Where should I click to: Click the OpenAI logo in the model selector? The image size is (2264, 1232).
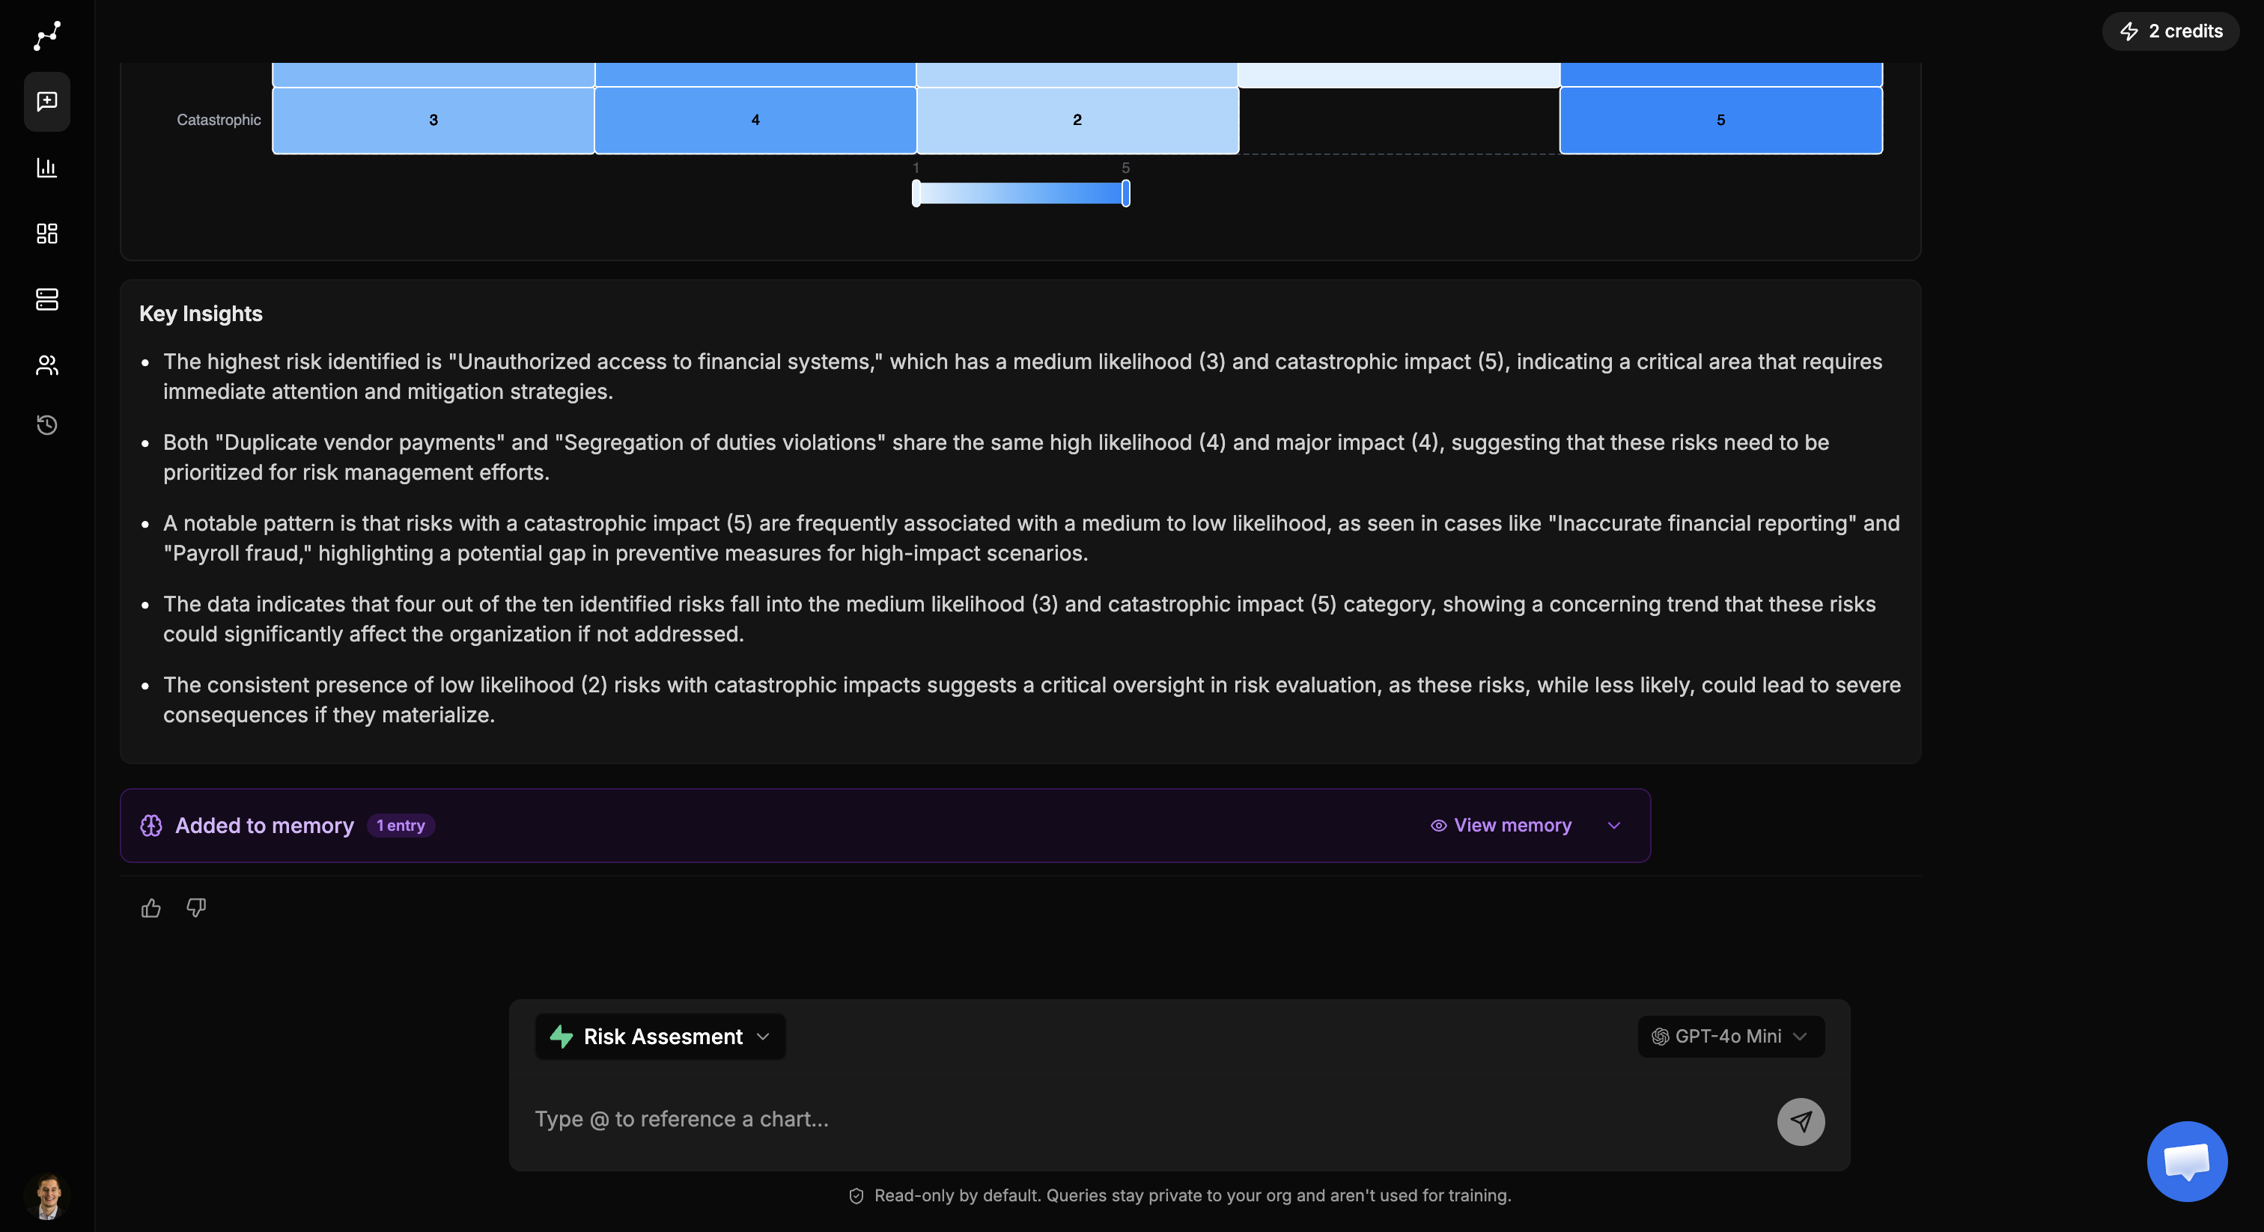[x=1661, y=1037]
